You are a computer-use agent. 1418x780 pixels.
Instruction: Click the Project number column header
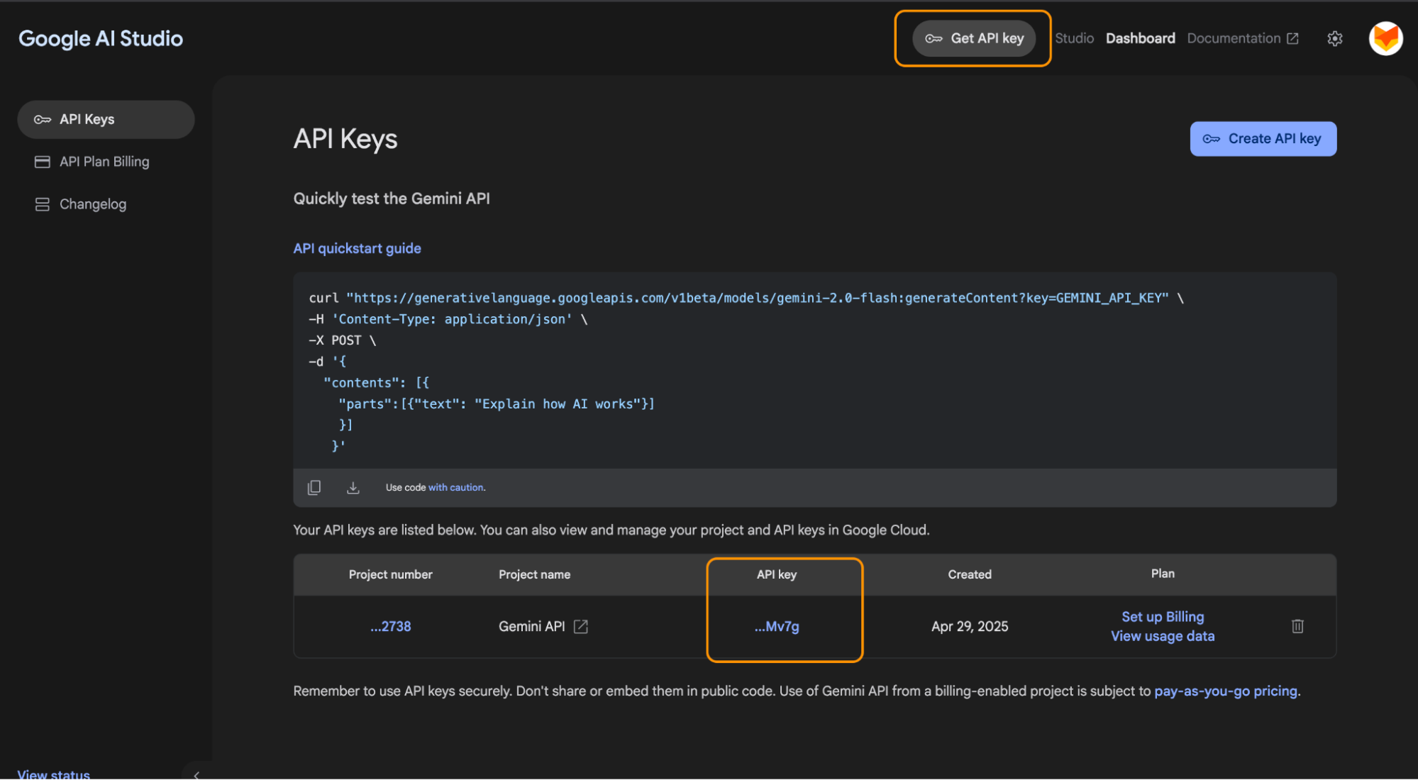[x=390, y=574]
